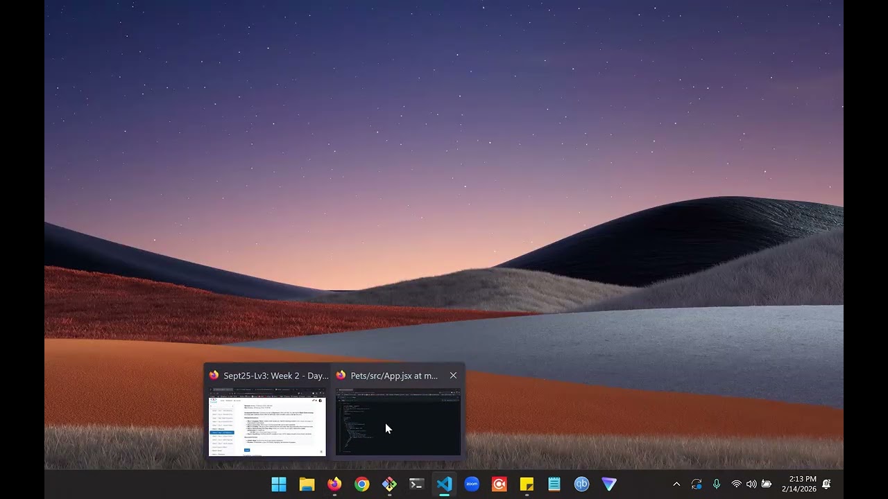
Task: Open the Proton VPN taskbar icon
Action: coord(609,484)
